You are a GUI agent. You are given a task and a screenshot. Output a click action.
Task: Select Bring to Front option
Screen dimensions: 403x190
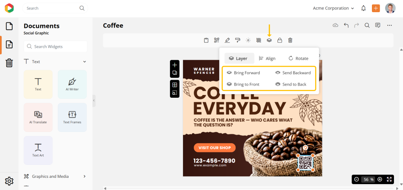click(x=243, y=84)
